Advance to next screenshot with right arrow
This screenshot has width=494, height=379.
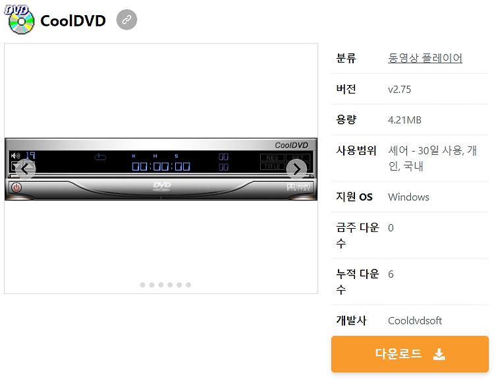point(296,169)
